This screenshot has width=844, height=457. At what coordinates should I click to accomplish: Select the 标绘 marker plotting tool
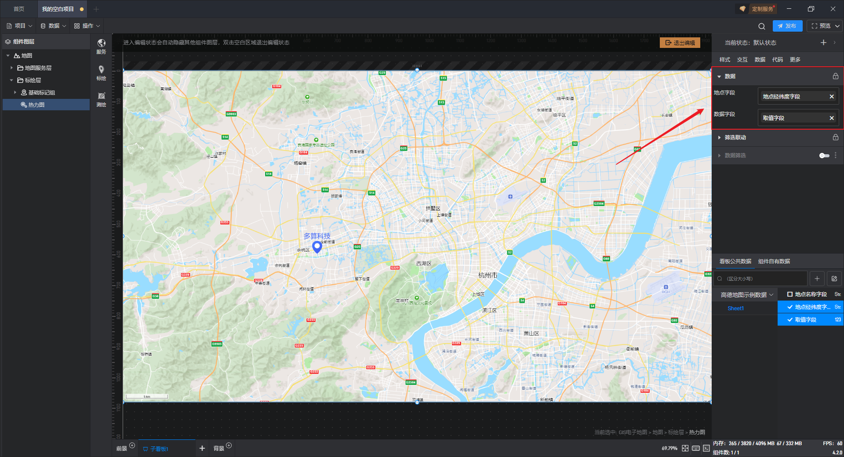[101, 73]
